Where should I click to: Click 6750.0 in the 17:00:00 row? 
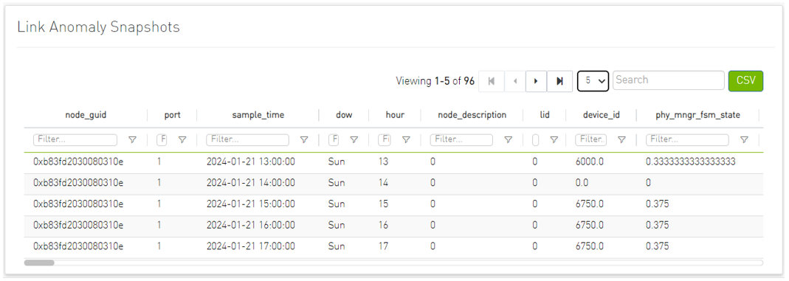589,246
